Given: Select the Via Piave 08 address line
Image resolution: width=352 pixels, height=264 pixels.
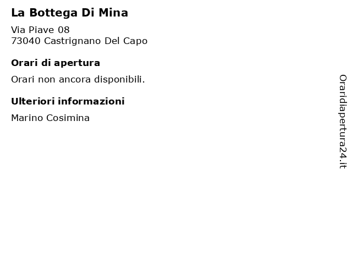Looking at the screenshot, I should tap(40, 30).
